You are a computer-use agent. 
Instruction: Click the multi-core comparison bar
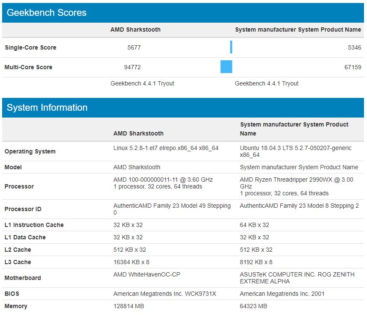coord(226,67)
